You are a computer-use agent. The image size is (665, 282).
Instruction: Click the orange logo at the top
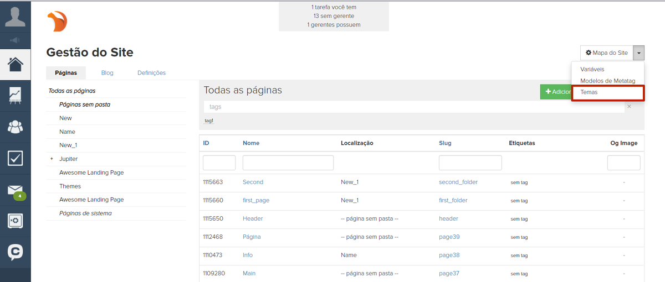57,22
